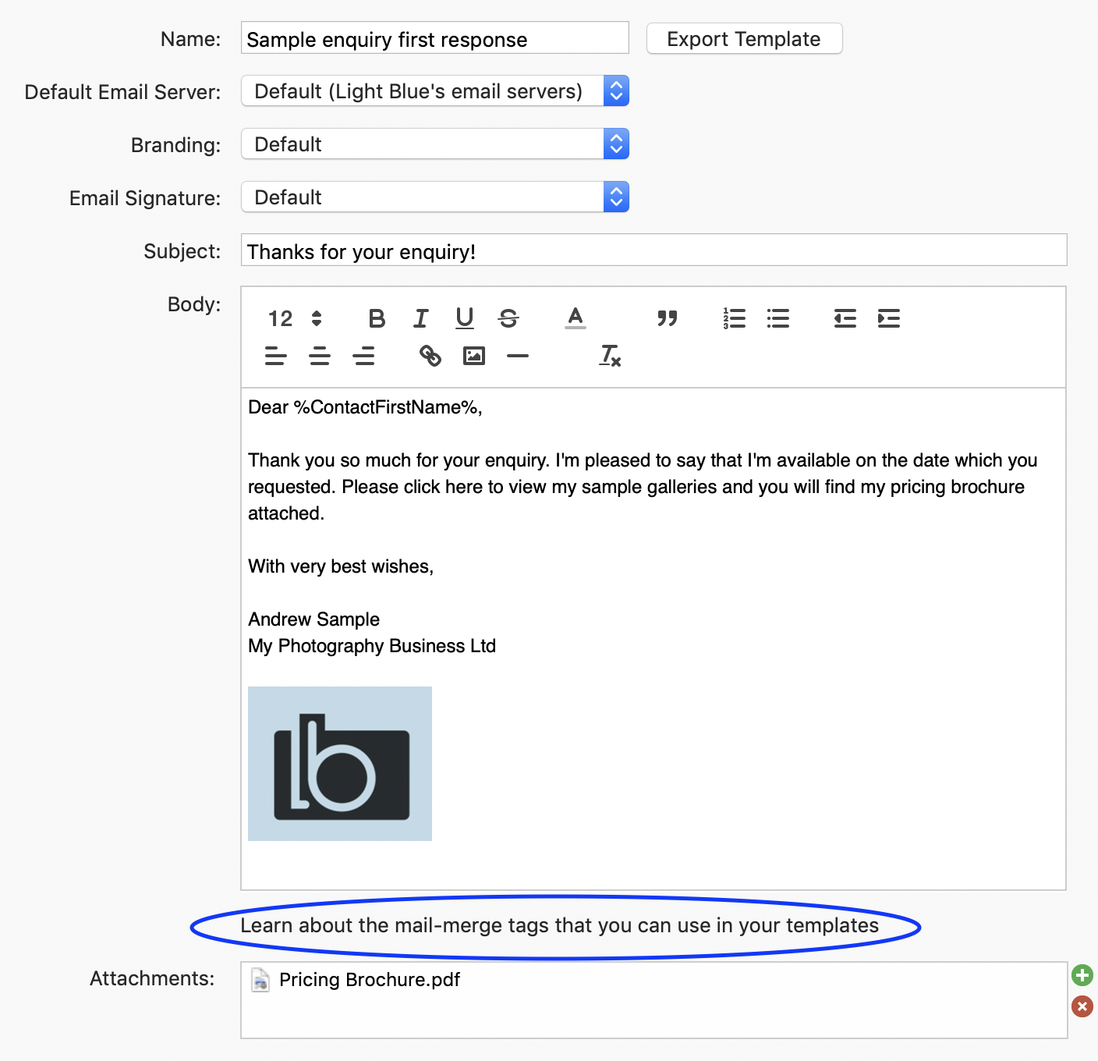The height and width of the screenshot is (1061, 1098).
Task: Open the Email Signature dropdown
Action: [435, 197]
